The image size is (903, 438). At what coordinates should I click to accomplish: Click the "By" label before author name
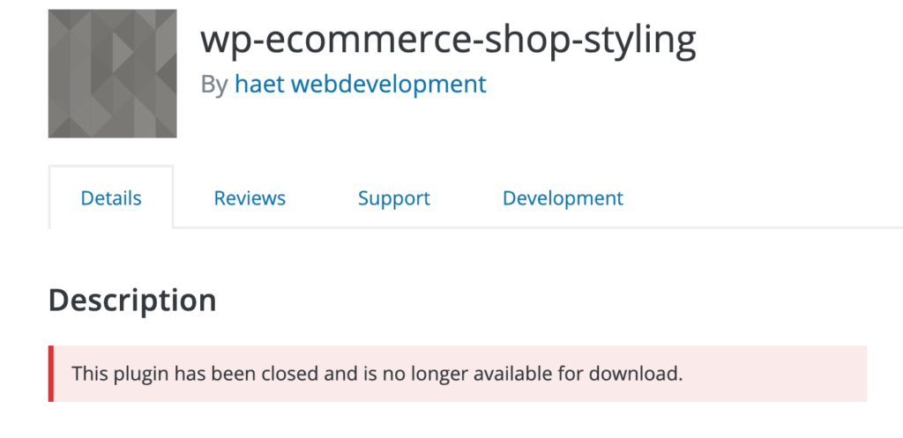tap(214, 85)
